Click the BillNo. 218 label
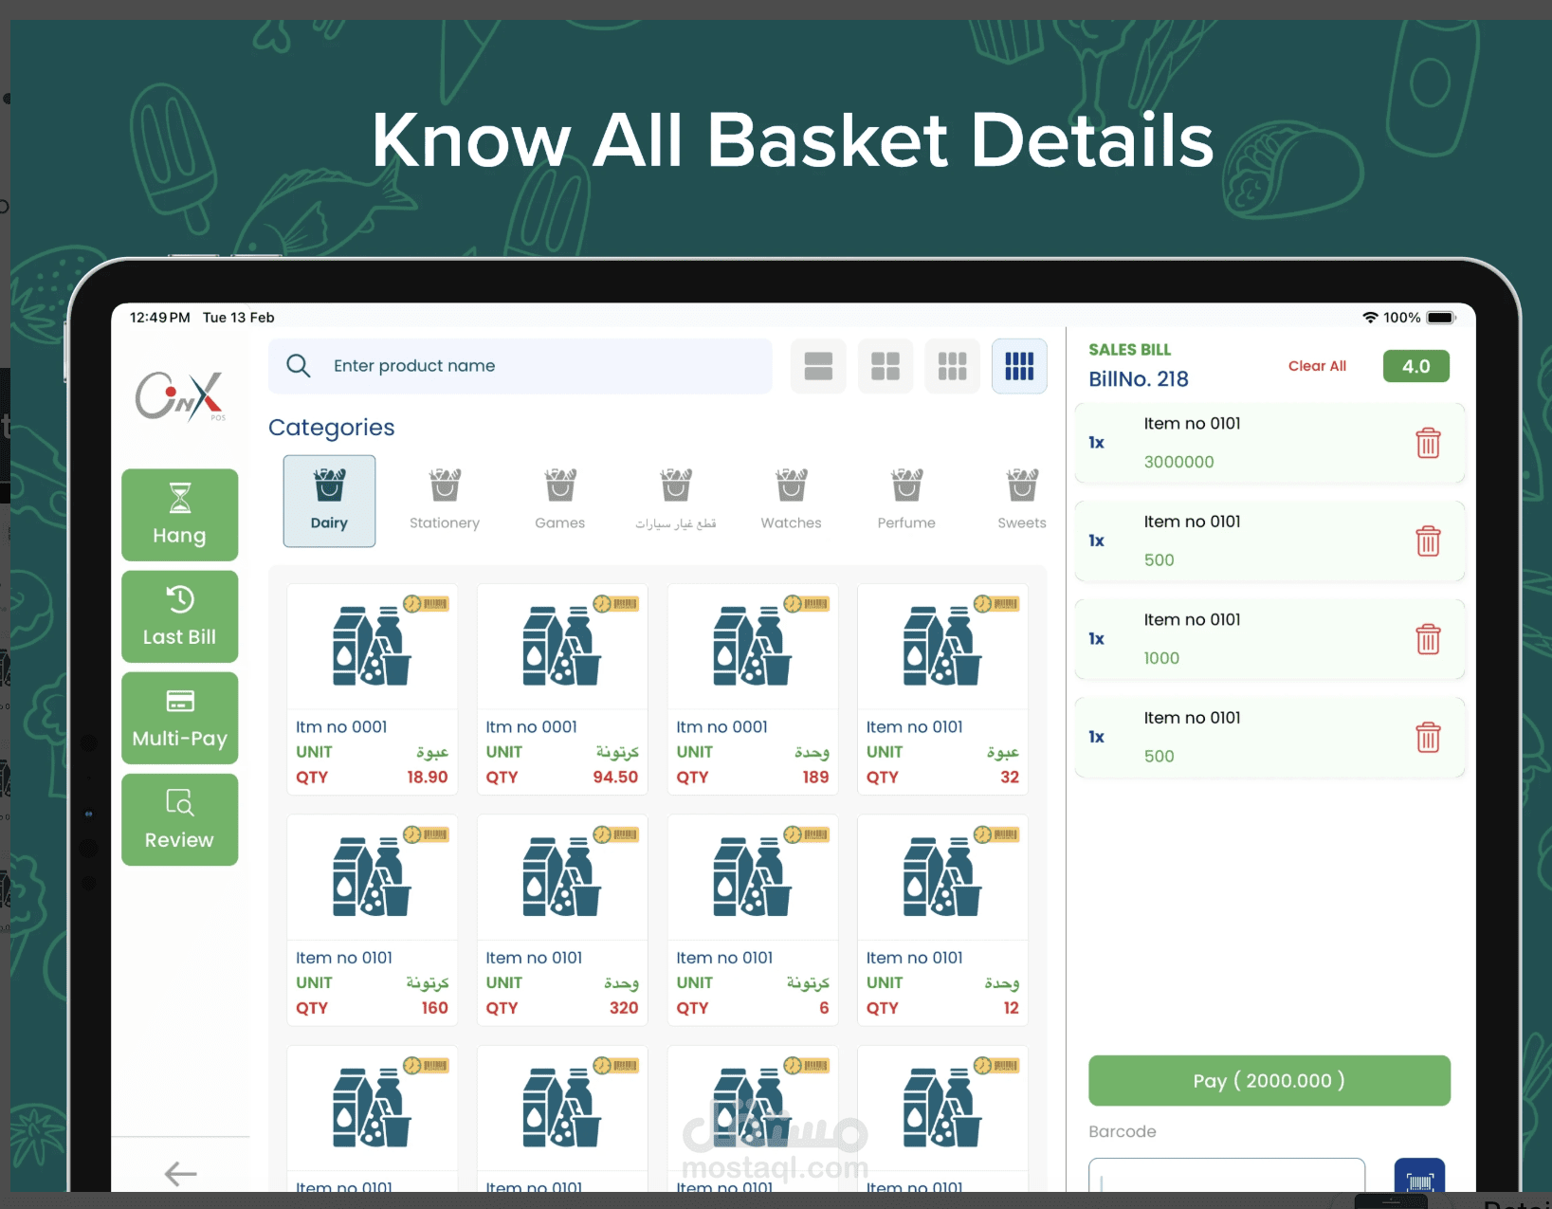The height and width of the screenshot is (1209, 1552). coord(1139,379)
